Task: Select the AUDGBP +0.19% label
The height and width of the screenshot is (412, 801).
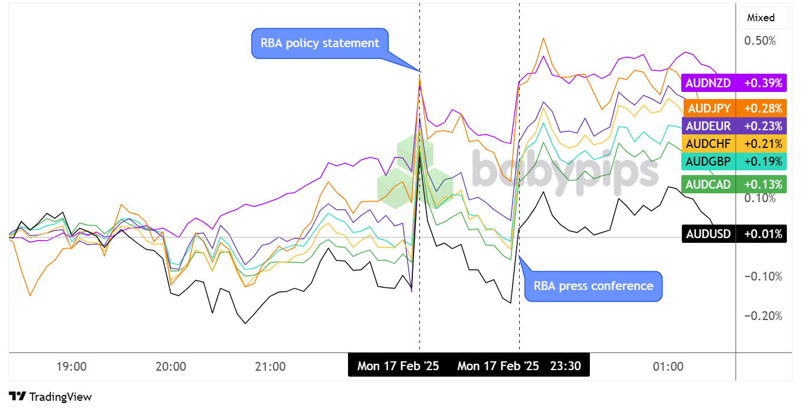Action: (733, 161)
